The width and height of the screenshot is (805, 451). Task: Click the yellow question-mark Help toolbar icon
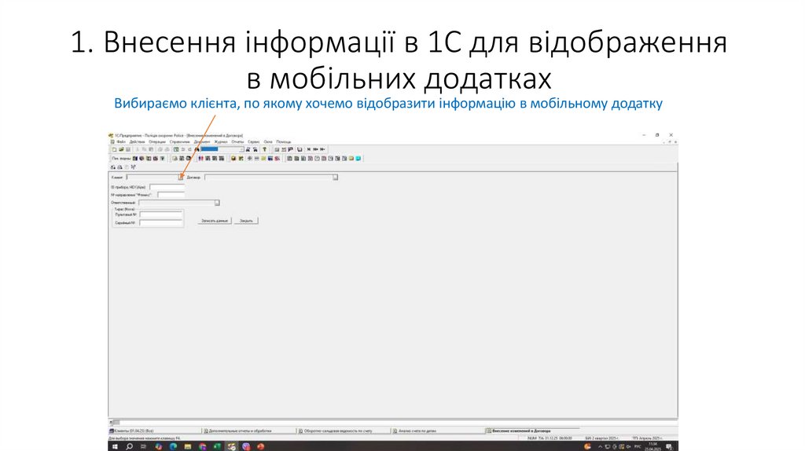click(x=264, y=149)
